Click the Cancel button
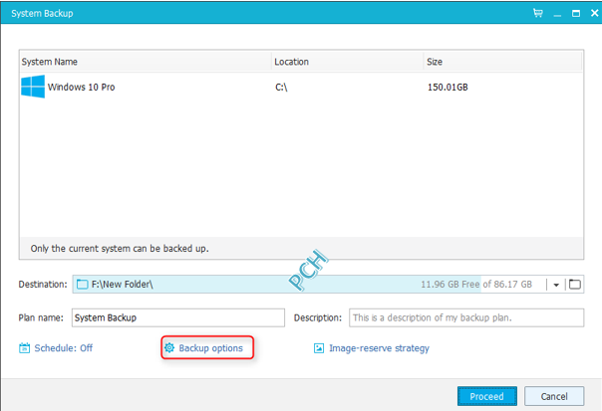The height and width of the screenshot is (411, 602). pyautogui.click(x=554, y=396)
